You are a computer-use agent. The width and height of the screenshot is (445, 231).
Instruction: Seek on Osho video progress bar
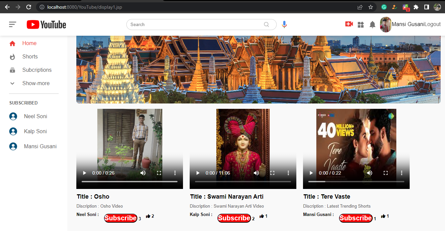pyautogui.click(x=130, y=182)
